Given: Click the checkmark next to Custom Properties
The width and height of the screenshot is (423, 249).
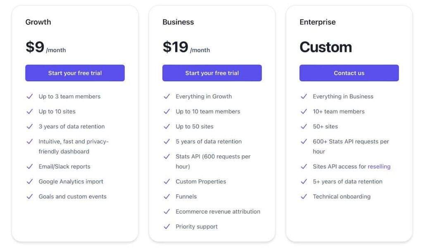Looking at the screenshot, I should click(x=167, y=181).
